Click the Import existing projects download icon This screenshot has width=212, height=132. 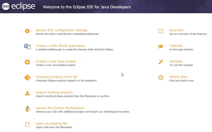click(27, 93)
